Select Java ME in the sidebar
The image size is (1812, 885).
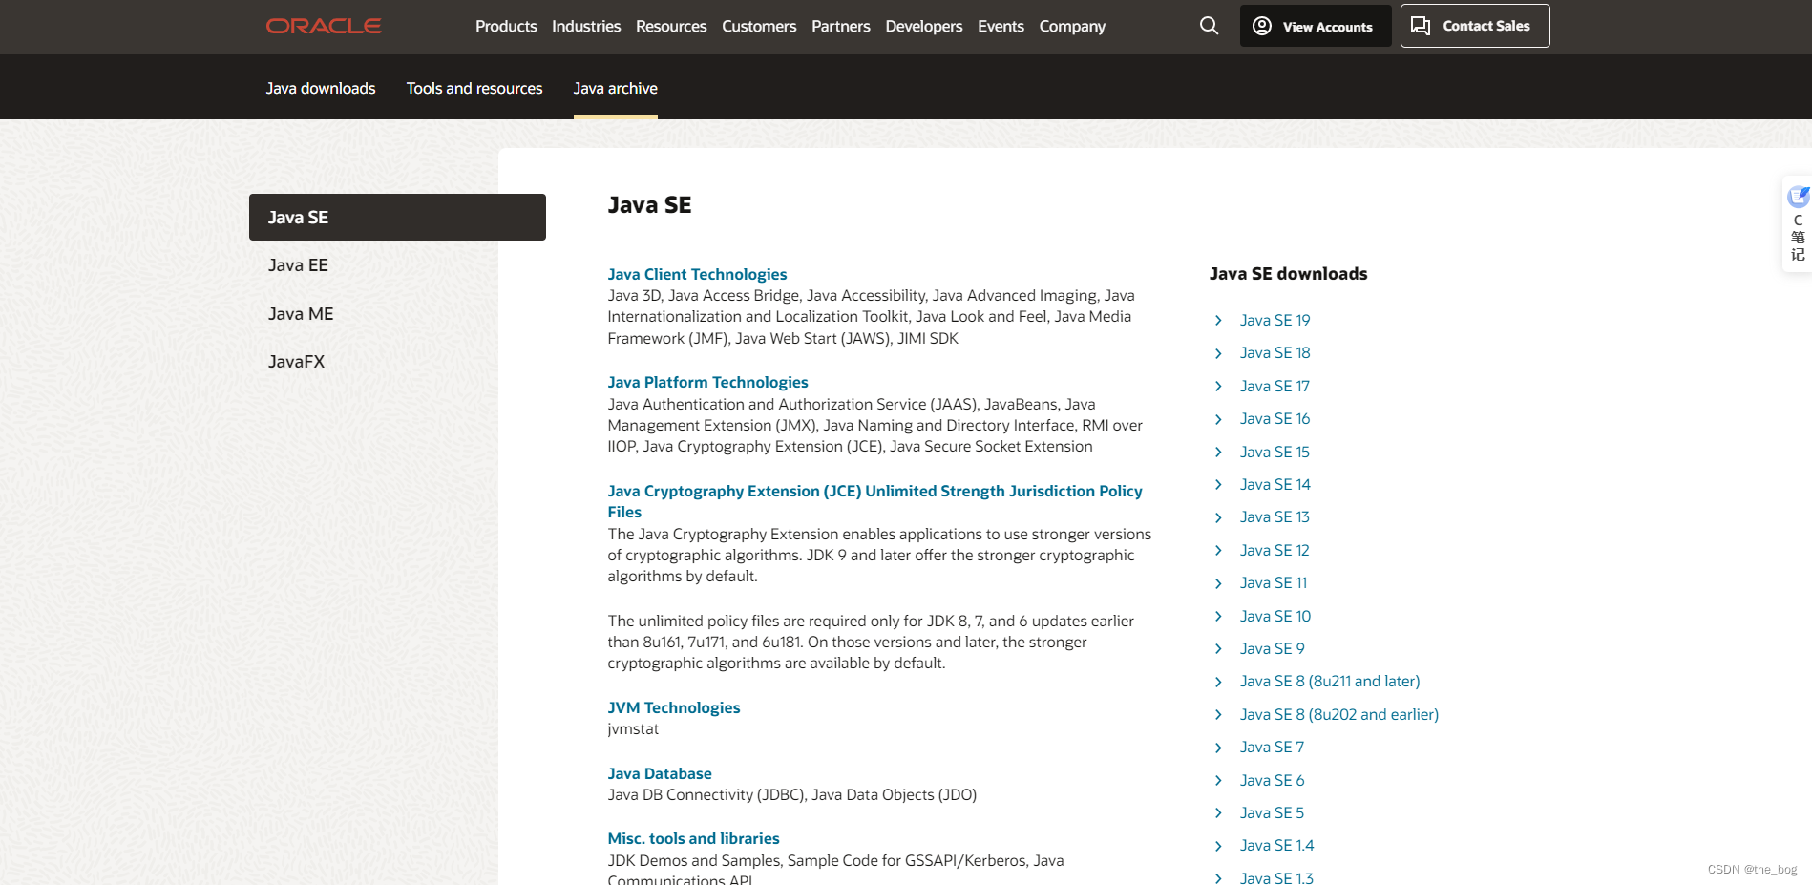click(301, 313)
